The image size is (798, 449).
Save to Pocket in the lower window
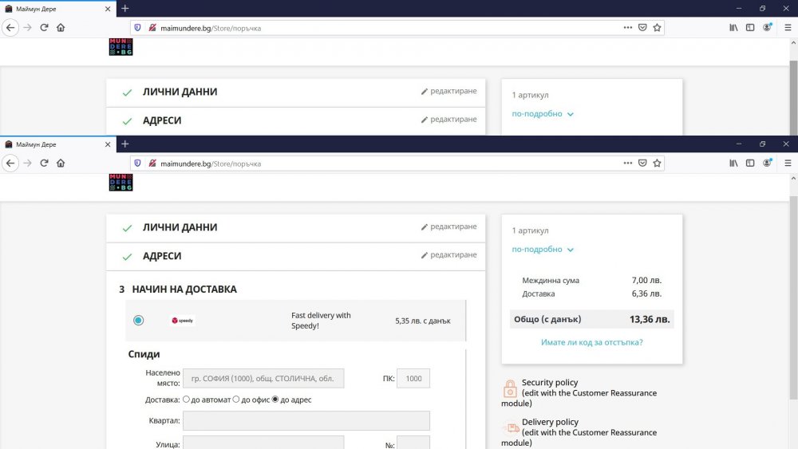tap(642, 163)
